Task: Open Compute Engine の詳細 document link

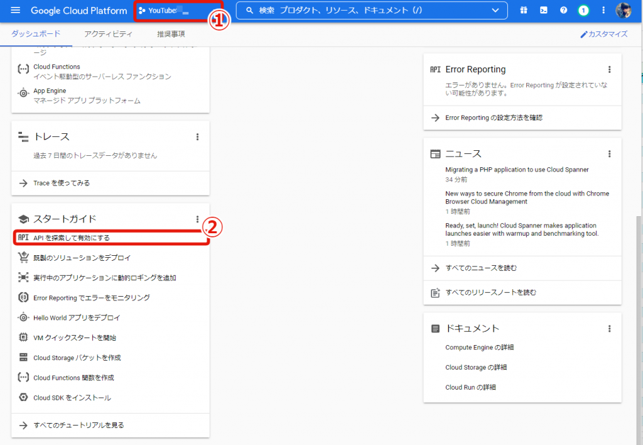Action: 479,348
